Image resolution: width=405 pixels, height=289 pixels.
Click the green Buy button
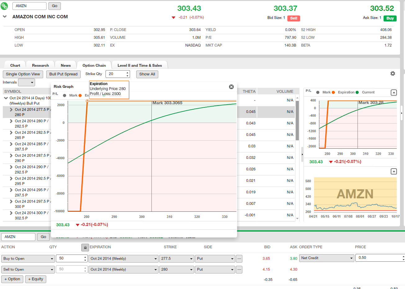click(390, 18)
